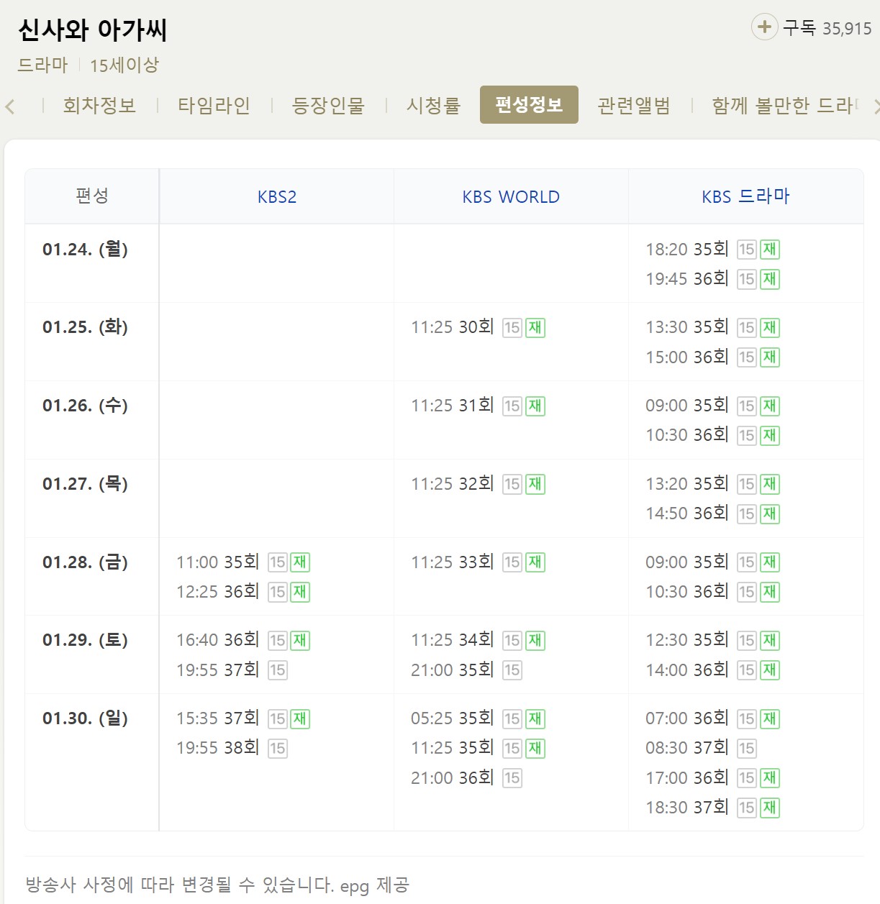
Task: Click the right tab-scroll arrow
Action: (876, 107)
